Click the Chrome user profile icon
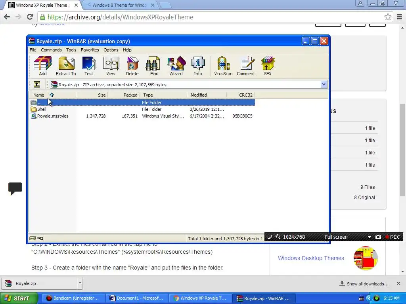The image size is (406, 304). [360, 3]
